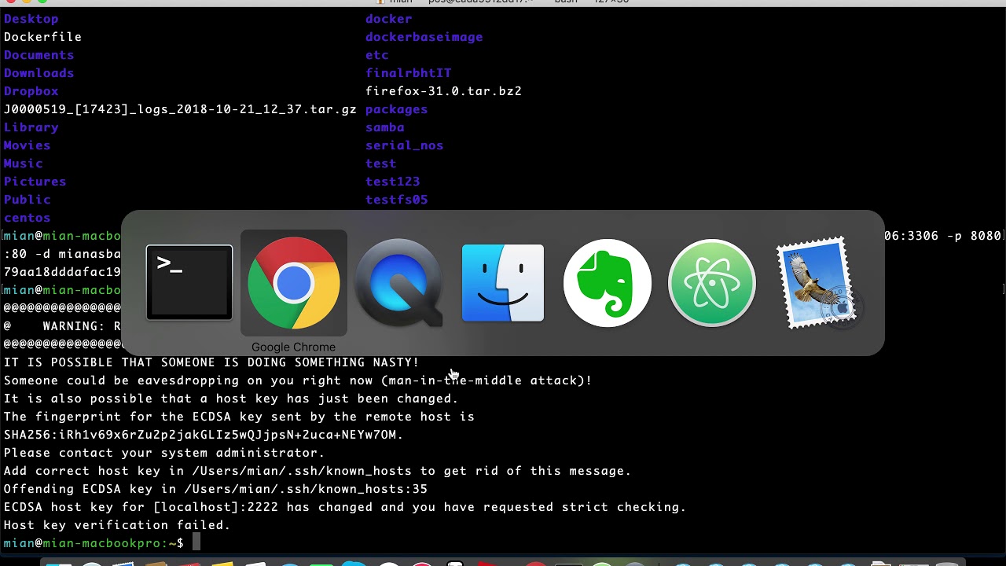
Task: Click the 'centos' directory name
Action: pyautogui.click(x=27, y=218)
